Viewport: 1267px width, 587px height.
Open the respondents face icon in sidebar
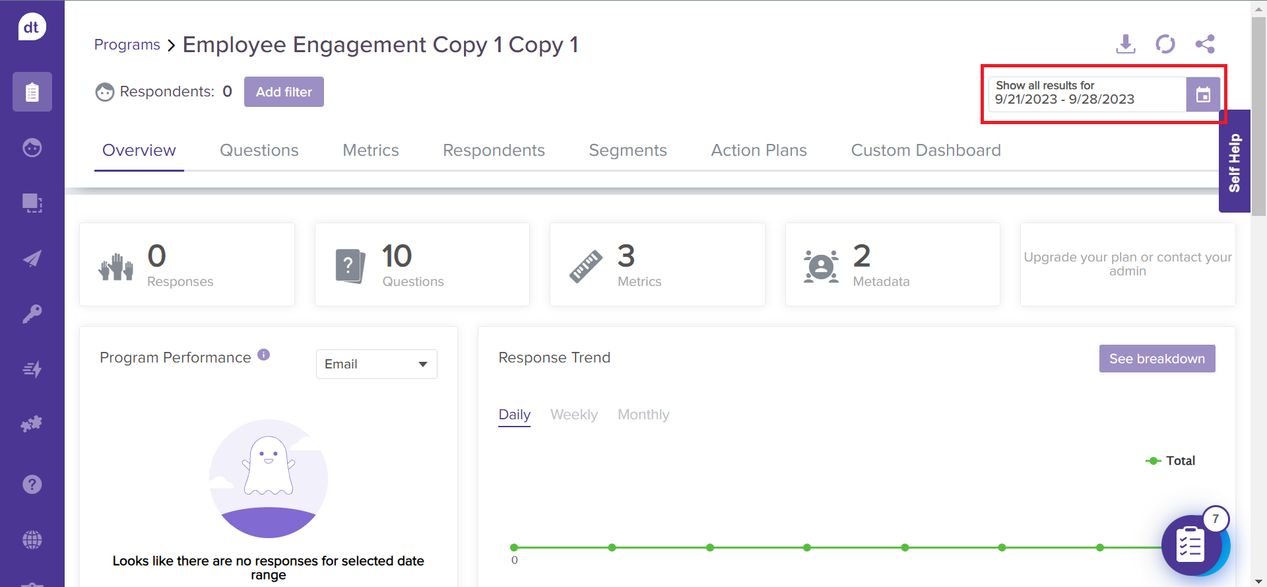pos(32,147)
